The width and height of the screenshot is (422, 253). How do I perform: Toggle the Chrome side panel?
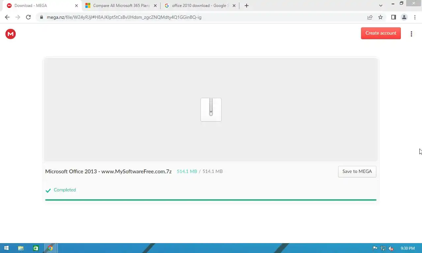393,17
